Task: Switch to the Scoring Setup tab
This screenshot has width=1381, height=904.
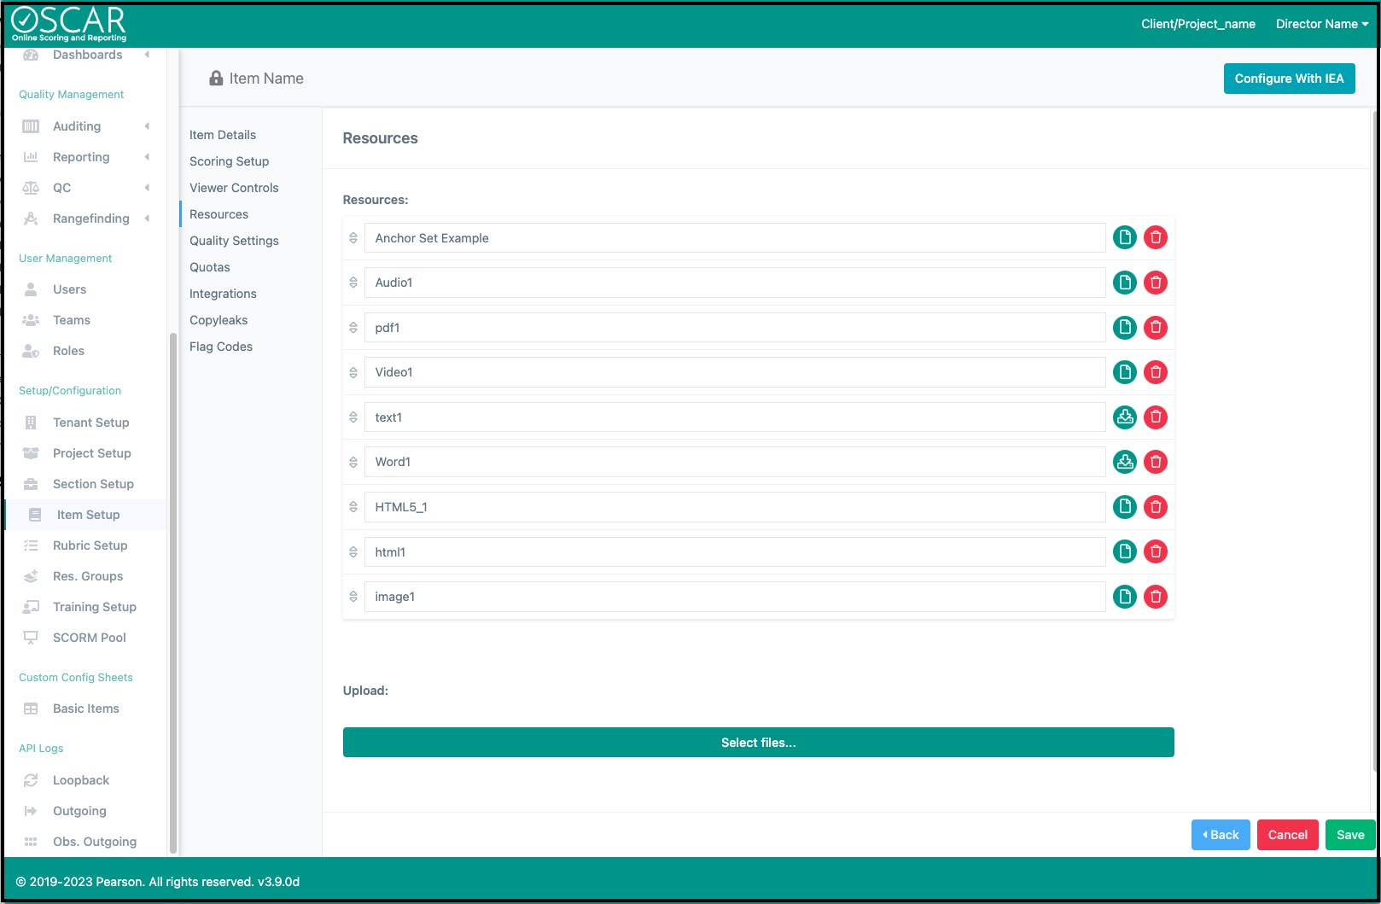Action: (x=229, y=161)
